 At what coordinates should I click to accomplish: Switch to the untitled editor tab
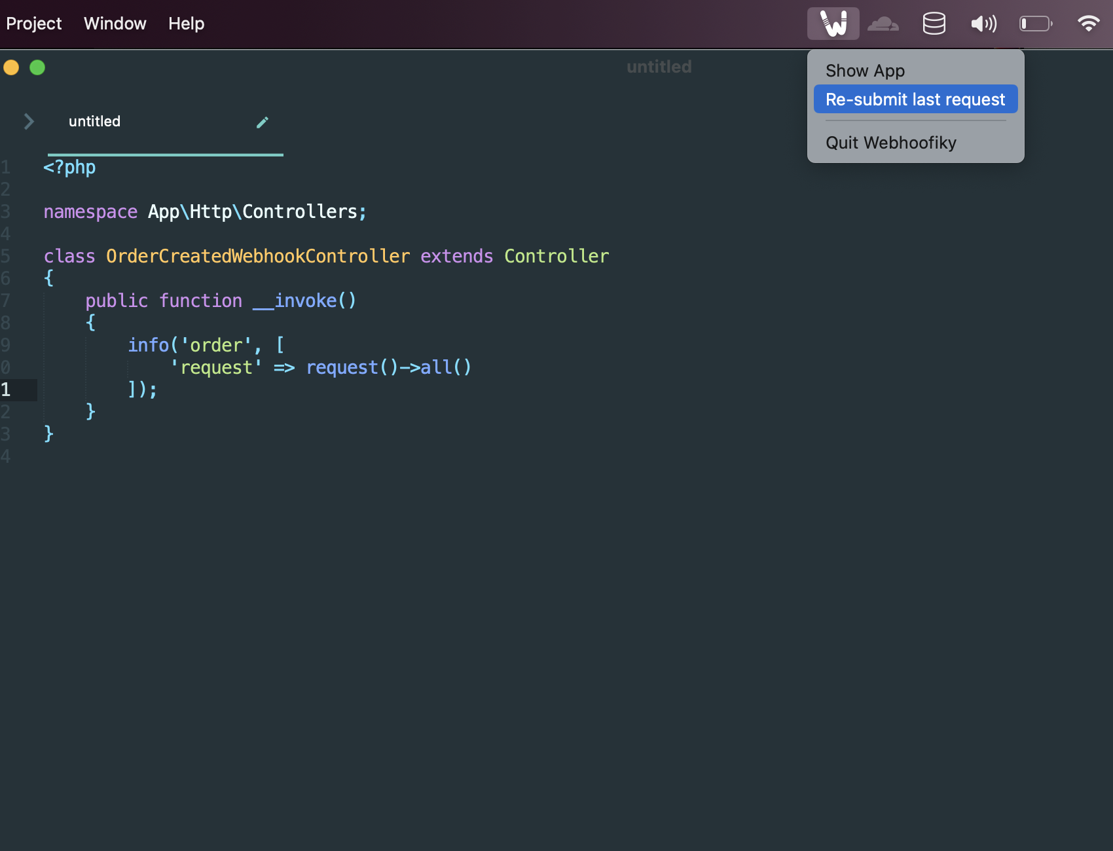95,122
